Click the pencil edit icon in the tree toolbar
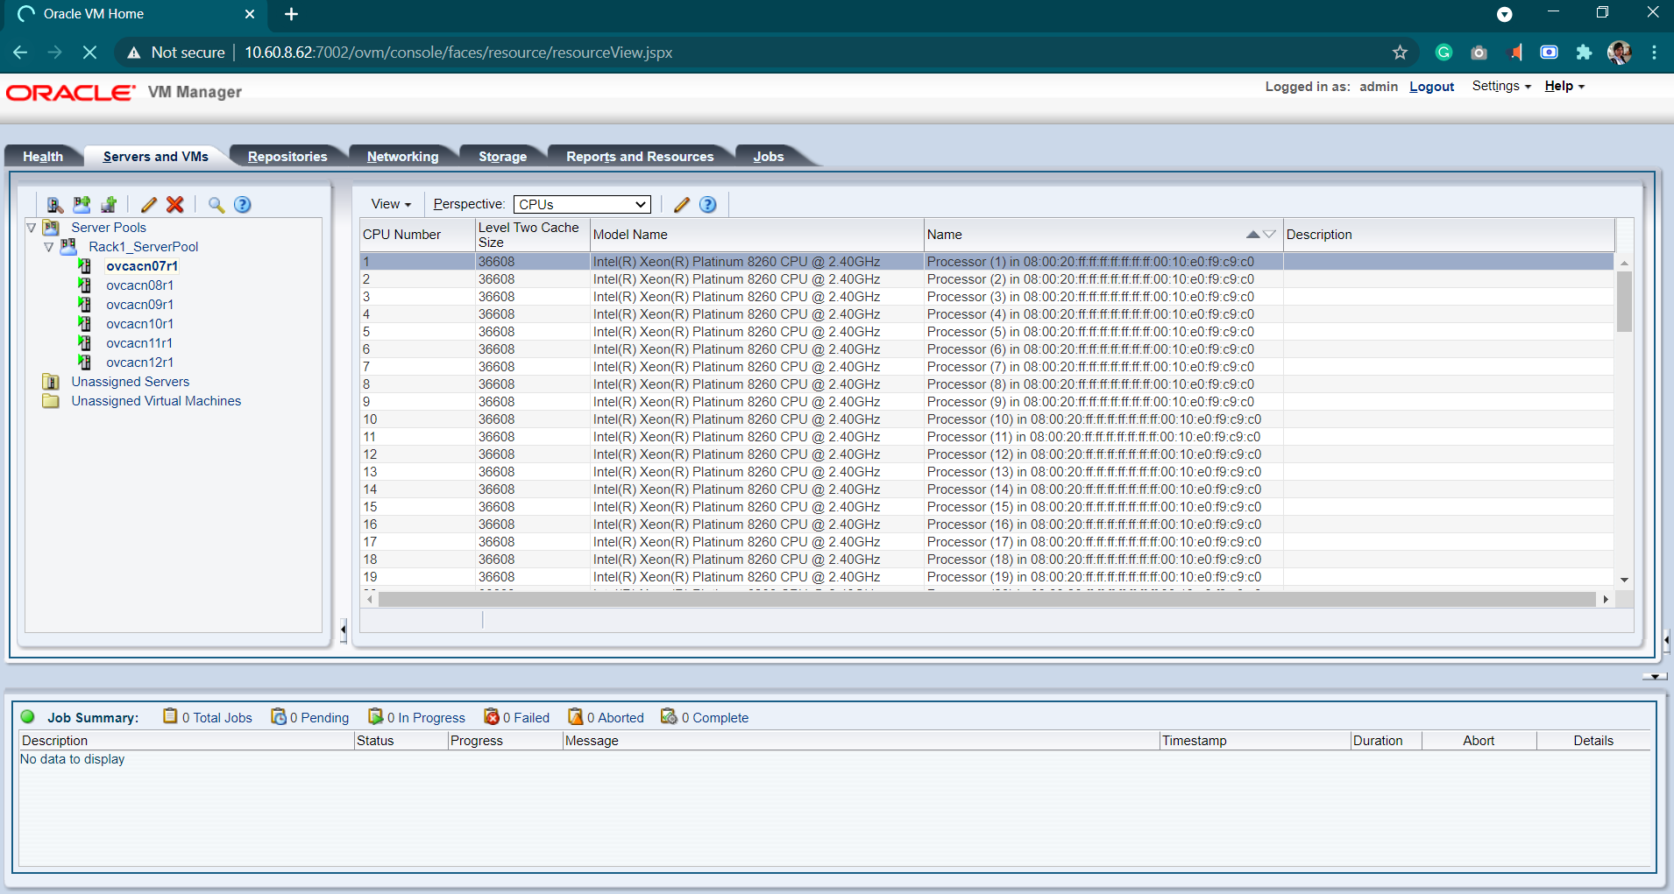 tap(149, 205)
